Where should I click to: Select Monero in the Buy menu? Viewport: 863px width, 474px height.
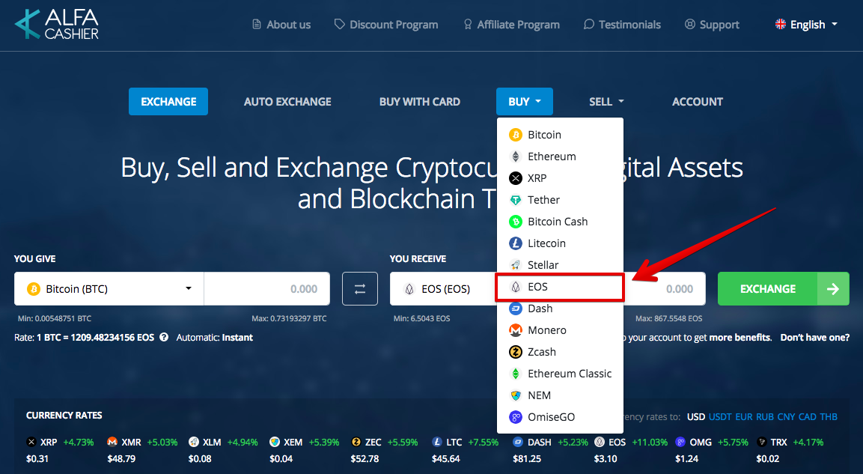click(x=561, y=330)
